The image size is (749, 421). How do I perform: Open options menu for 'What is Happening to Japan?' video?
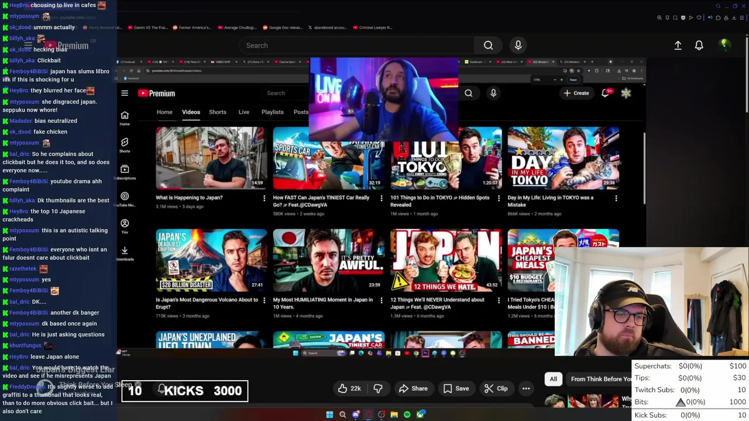(264, 198)
